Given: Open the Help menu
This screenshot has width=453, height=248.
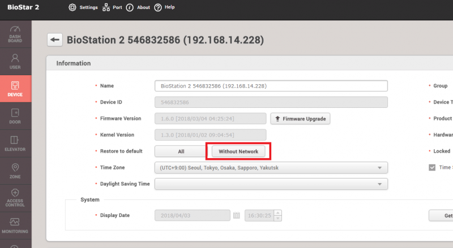Looking at the screenshot, I should pyautogui.click(x=164, y=7).
